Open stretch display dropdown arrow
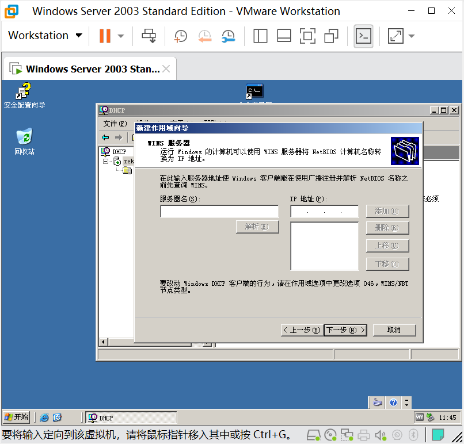464x444 pixels. tap(412, 36)
